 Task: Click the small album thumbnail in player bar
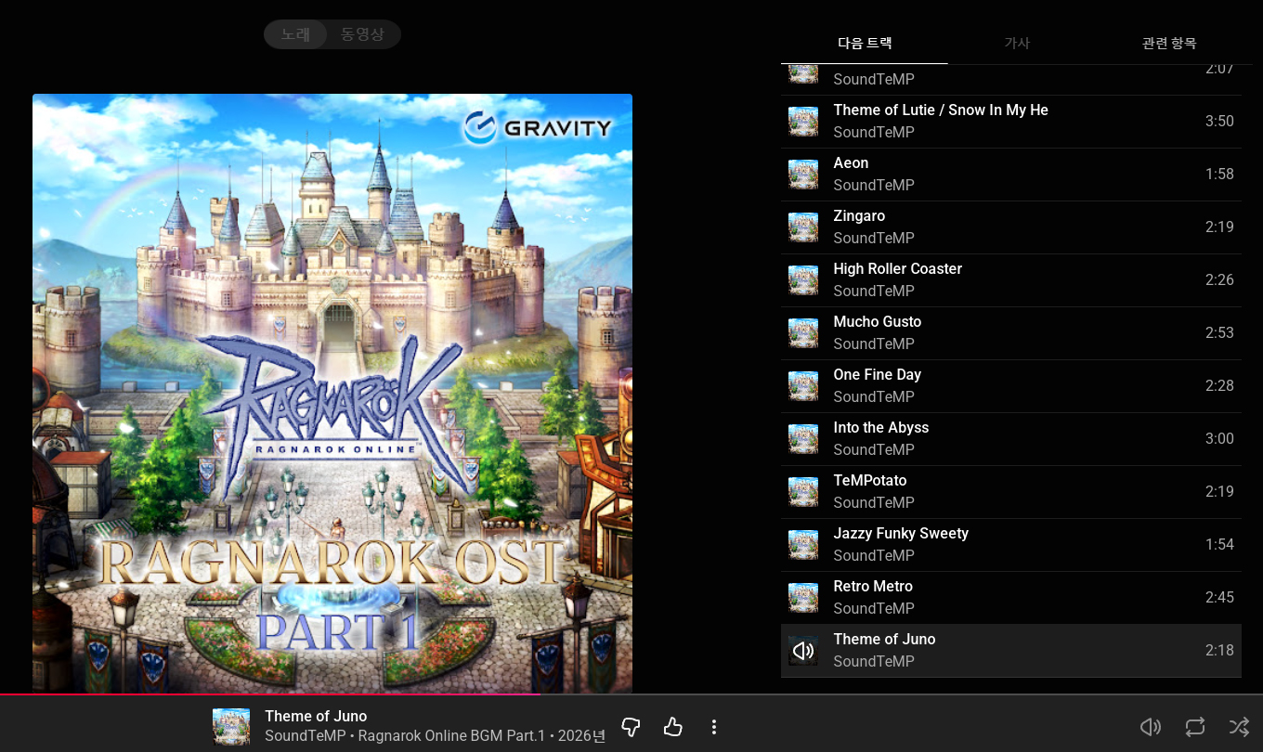click(x=231, y=727)
